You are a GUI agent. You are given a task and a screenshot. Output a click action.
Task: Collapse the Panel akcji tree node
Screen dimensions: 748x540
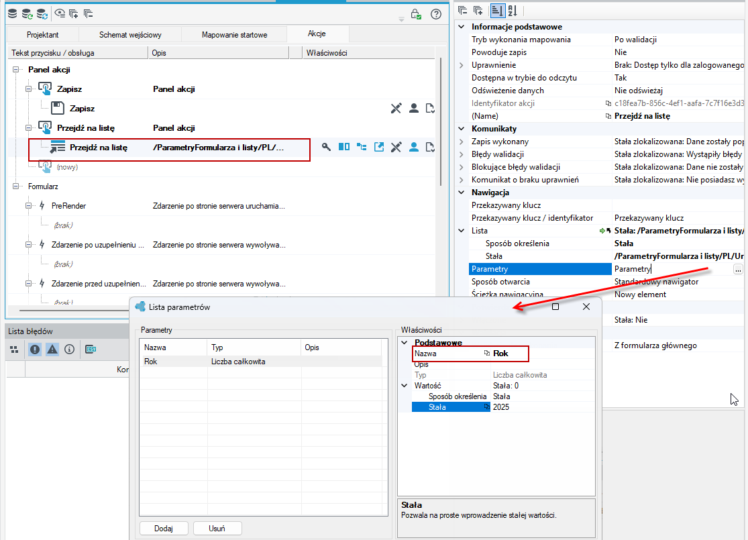(15, 70)
